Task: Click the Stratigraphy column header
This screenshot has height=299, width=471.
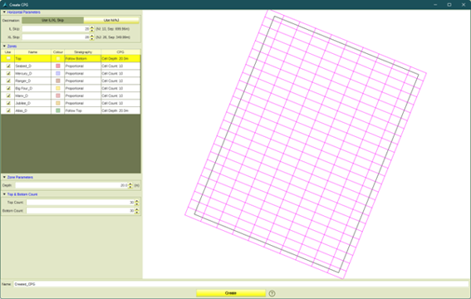Action: pyautogui.click(x=83, y=52)
